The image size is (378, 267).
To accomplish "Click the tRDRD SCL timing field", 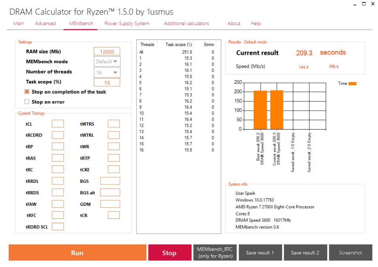I will tap(58, 227).
